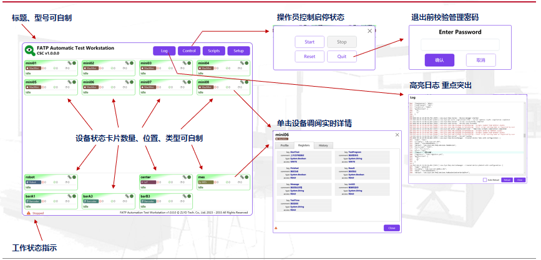
Task: Click Quit in the control dialog
Action: click(342, 57)
